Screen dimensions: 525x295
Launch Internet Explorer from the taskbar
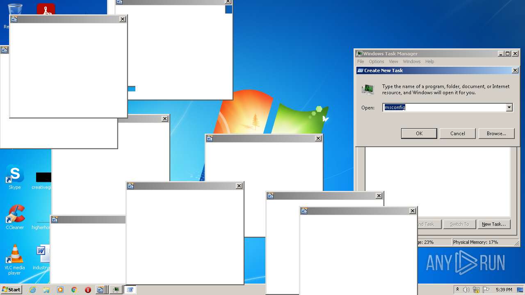point(32,290)
